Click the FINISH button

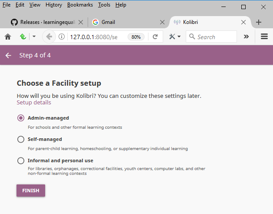coord(31,191)
